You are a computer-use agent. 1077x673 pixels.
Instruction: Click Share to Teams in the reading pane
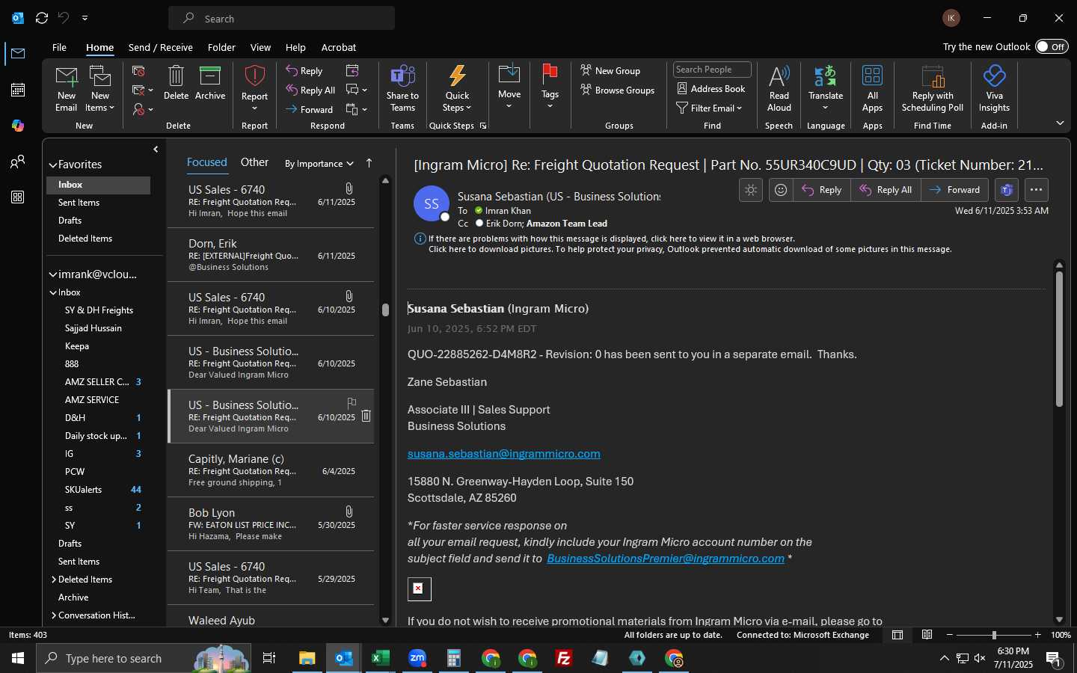click(1007, 190)
